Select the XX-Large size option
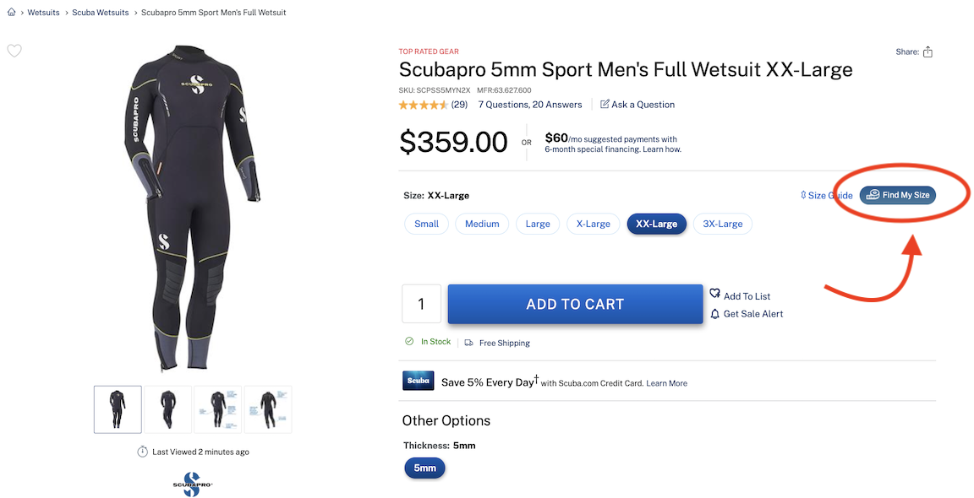The height and width of the screenshot is (498, 974). click(x=657, y=224)
